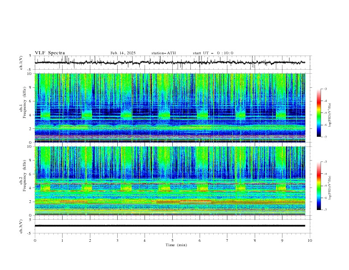Click the ch.2 spectrogram panel
Image resolution: width=349 pixels, height=270 pixels.
click(x=170, y=181)
